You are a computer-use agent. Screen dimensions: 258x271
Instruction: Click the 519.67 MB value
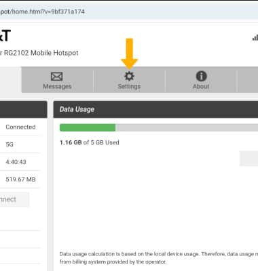click(20, 180)
